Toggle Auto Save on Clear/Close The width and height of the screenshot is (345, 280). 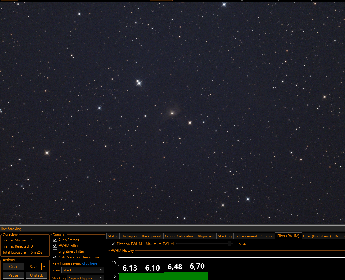(x=55, y=257)
